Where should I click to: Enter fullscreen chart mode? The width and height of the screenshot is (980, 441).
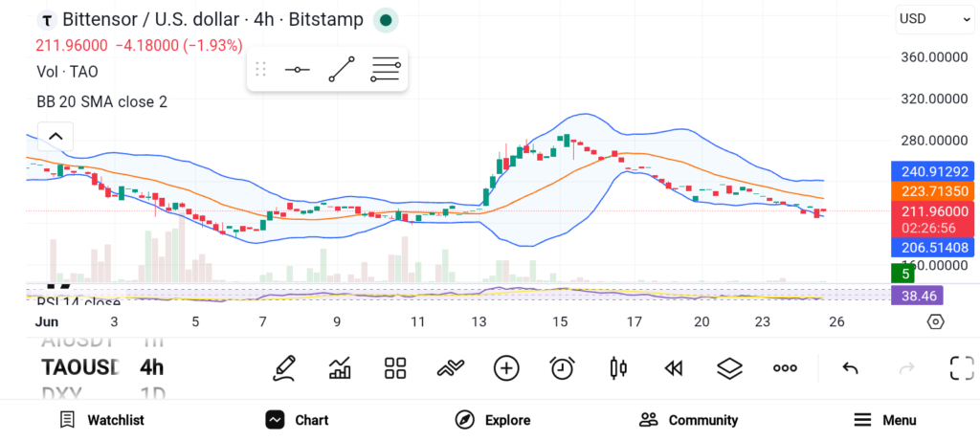point(962,368)
